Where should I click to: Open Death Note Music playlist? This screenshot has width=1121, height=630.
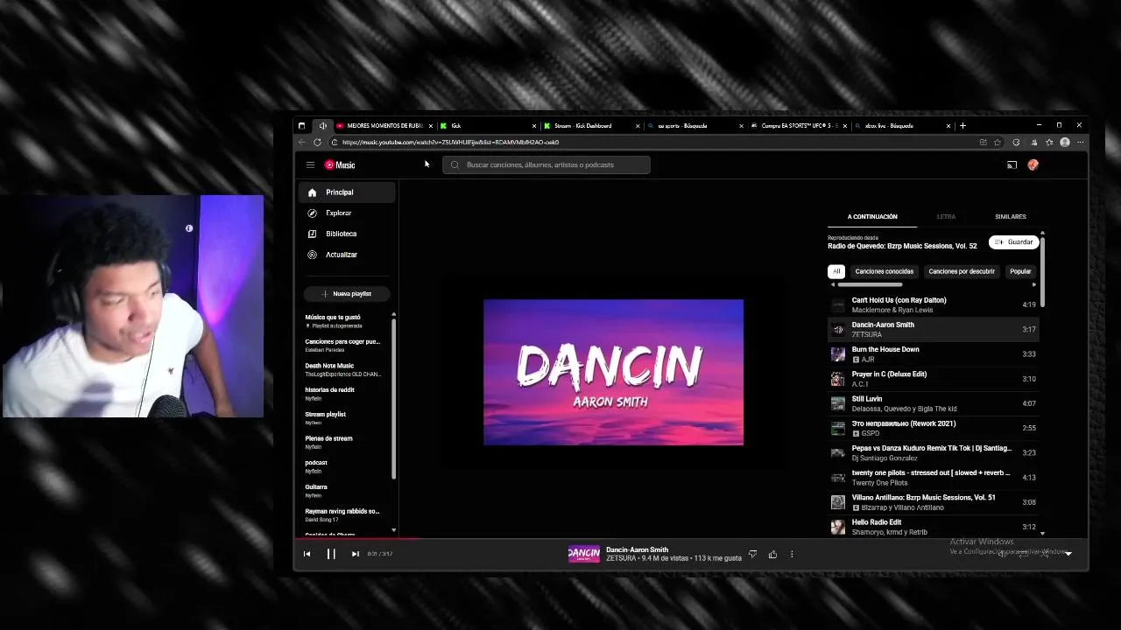point(345,370)
